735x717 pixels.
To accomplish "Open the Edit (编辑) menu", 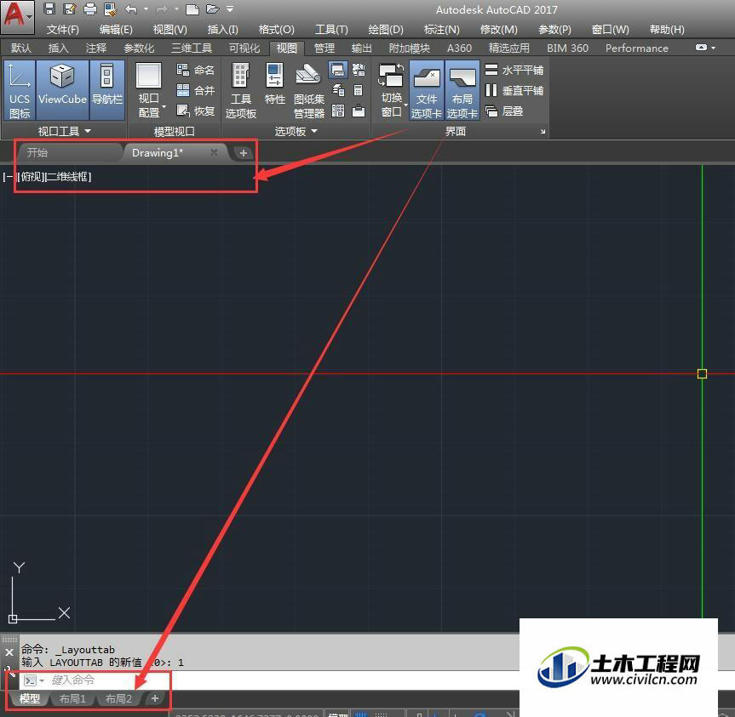I will [116, 30].
